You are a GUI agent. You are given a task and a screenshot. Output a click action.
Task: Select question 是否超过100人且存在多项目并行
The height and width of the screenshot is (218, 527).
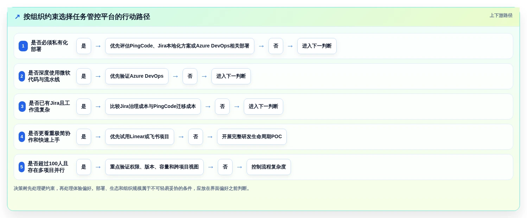click(x=48, y=167)
